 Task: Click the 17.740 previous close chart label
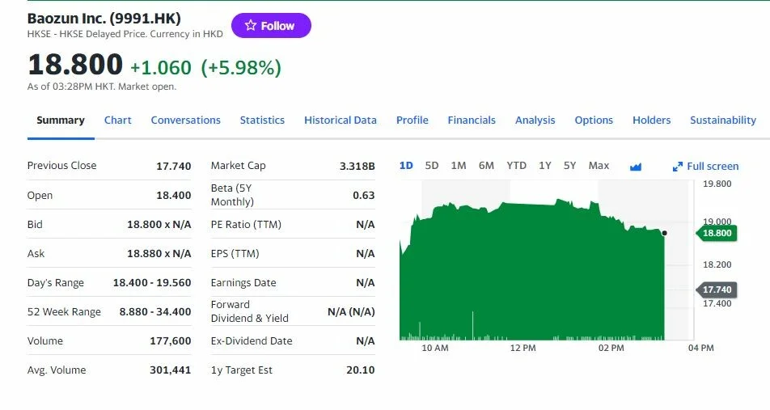[717, 290]
